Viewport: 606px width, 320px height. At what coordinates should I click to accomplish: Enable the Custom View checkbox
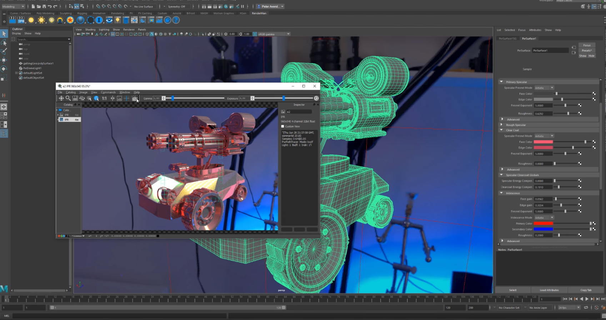tap(283, 127)
